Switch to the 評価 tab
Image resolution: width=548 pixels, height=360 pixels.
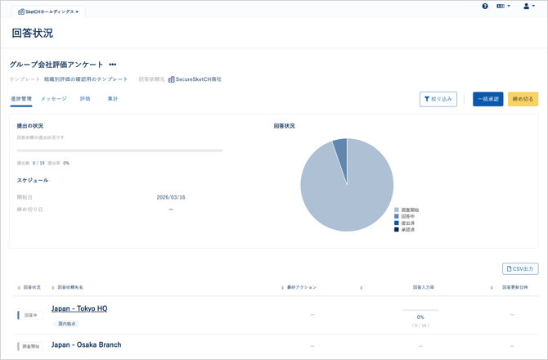85,99
